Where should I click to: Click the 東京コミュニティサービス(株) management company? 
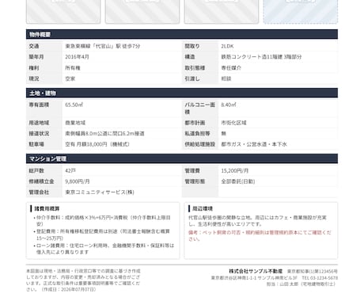(100, 192)
